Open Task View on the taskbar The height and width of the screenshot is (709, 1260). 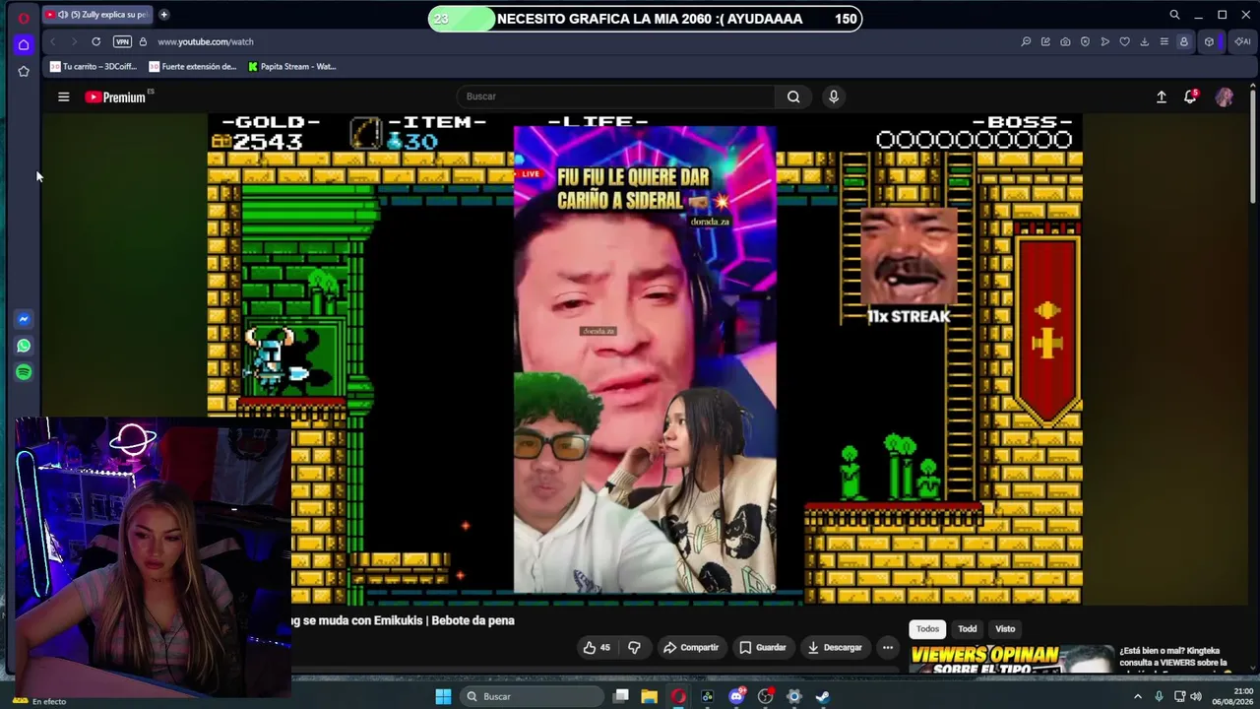[621, 696]
